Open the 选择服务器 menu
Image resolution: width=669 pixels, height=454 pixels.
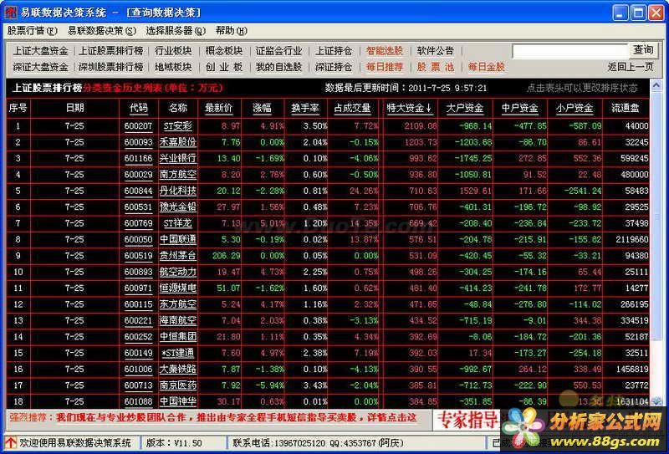point(176,31)
